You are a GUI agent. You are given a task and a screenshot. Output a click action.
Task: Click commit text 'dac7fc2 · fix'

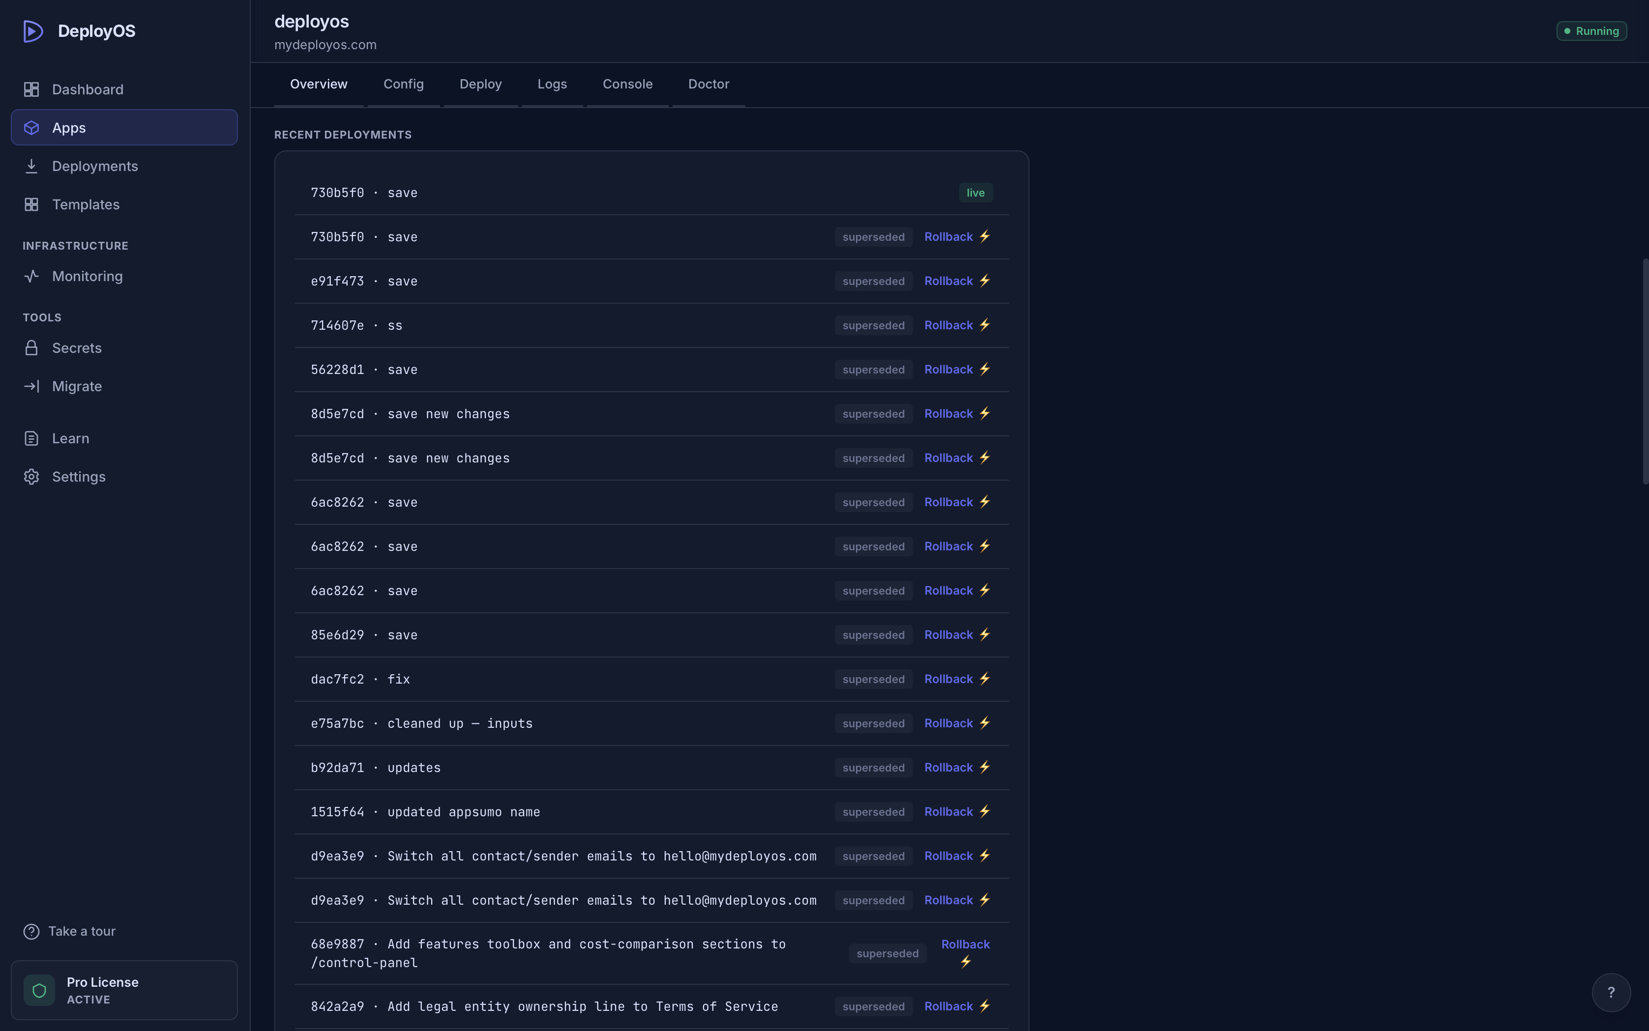click(360, 679)
